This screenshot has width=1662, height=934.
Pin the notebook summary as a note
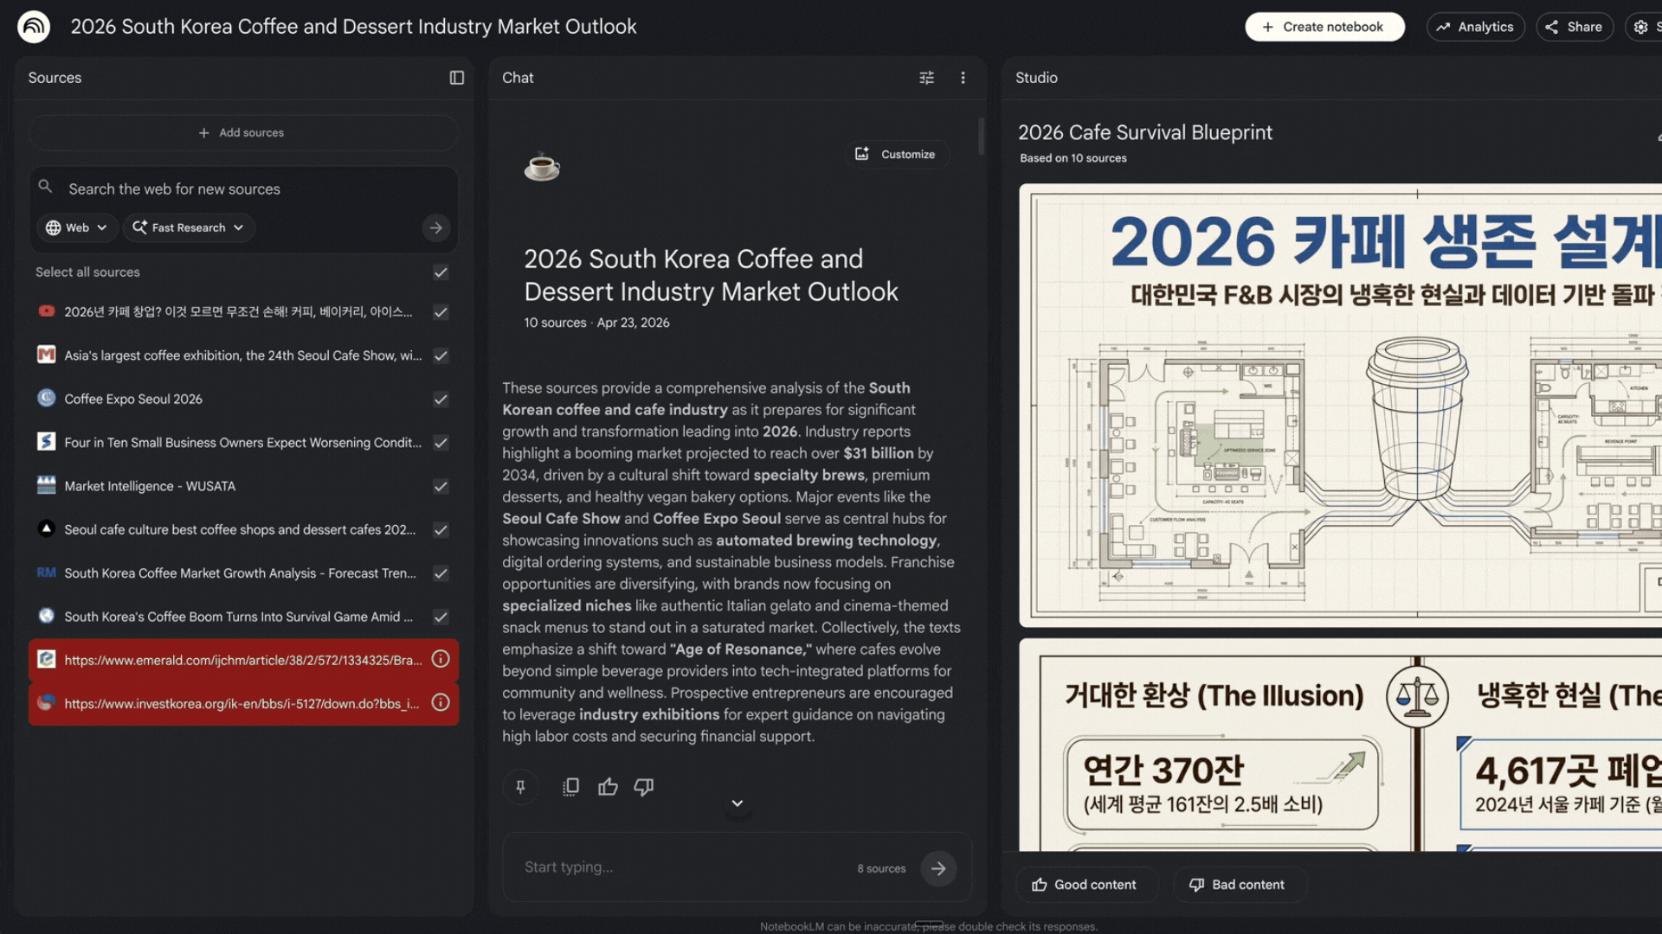pyautogui.click(x=520, y=787)
